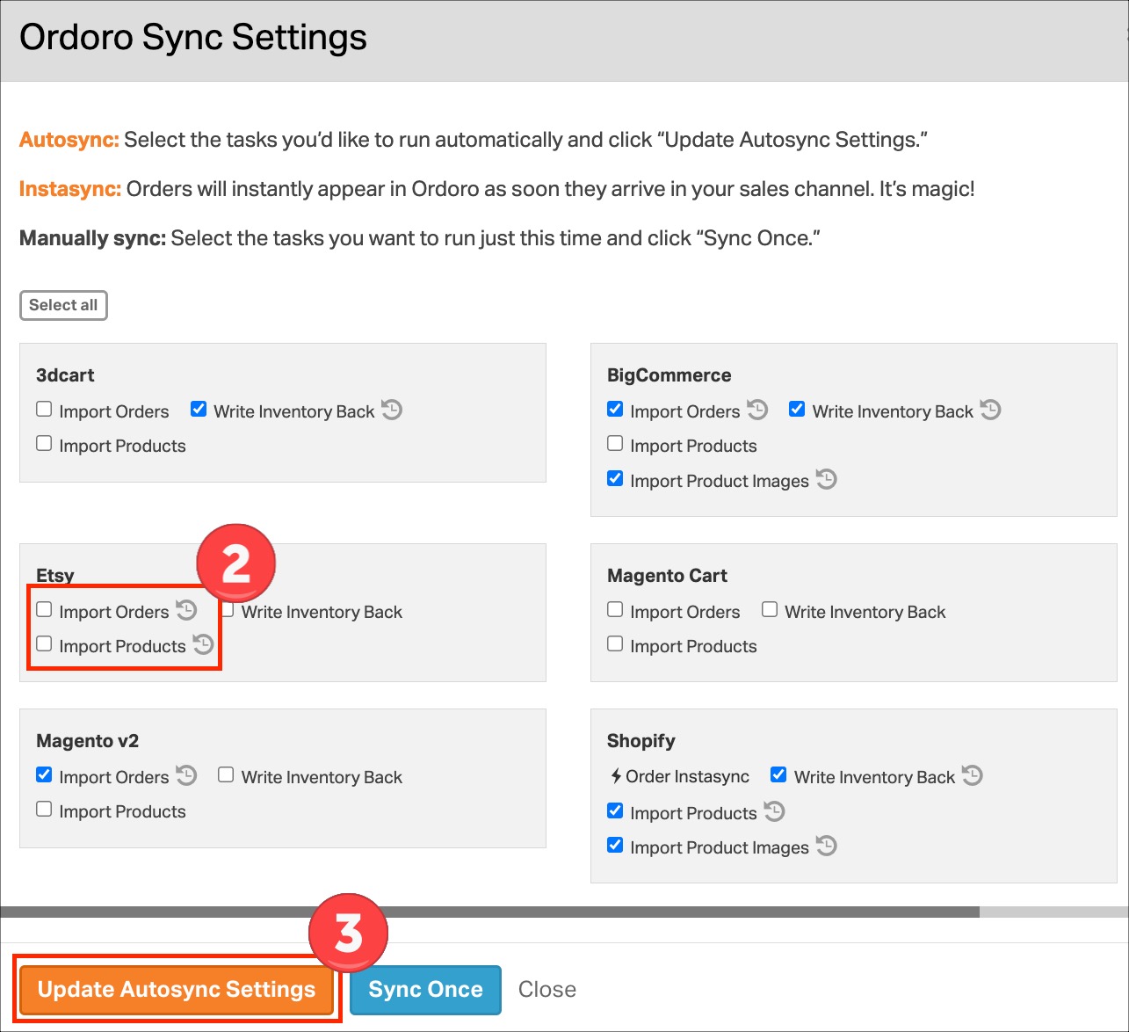This screenshot has height=1032, width=1129.
Task: Tick the Etsy Import Orders checkbox
Action: click(44, 609)
